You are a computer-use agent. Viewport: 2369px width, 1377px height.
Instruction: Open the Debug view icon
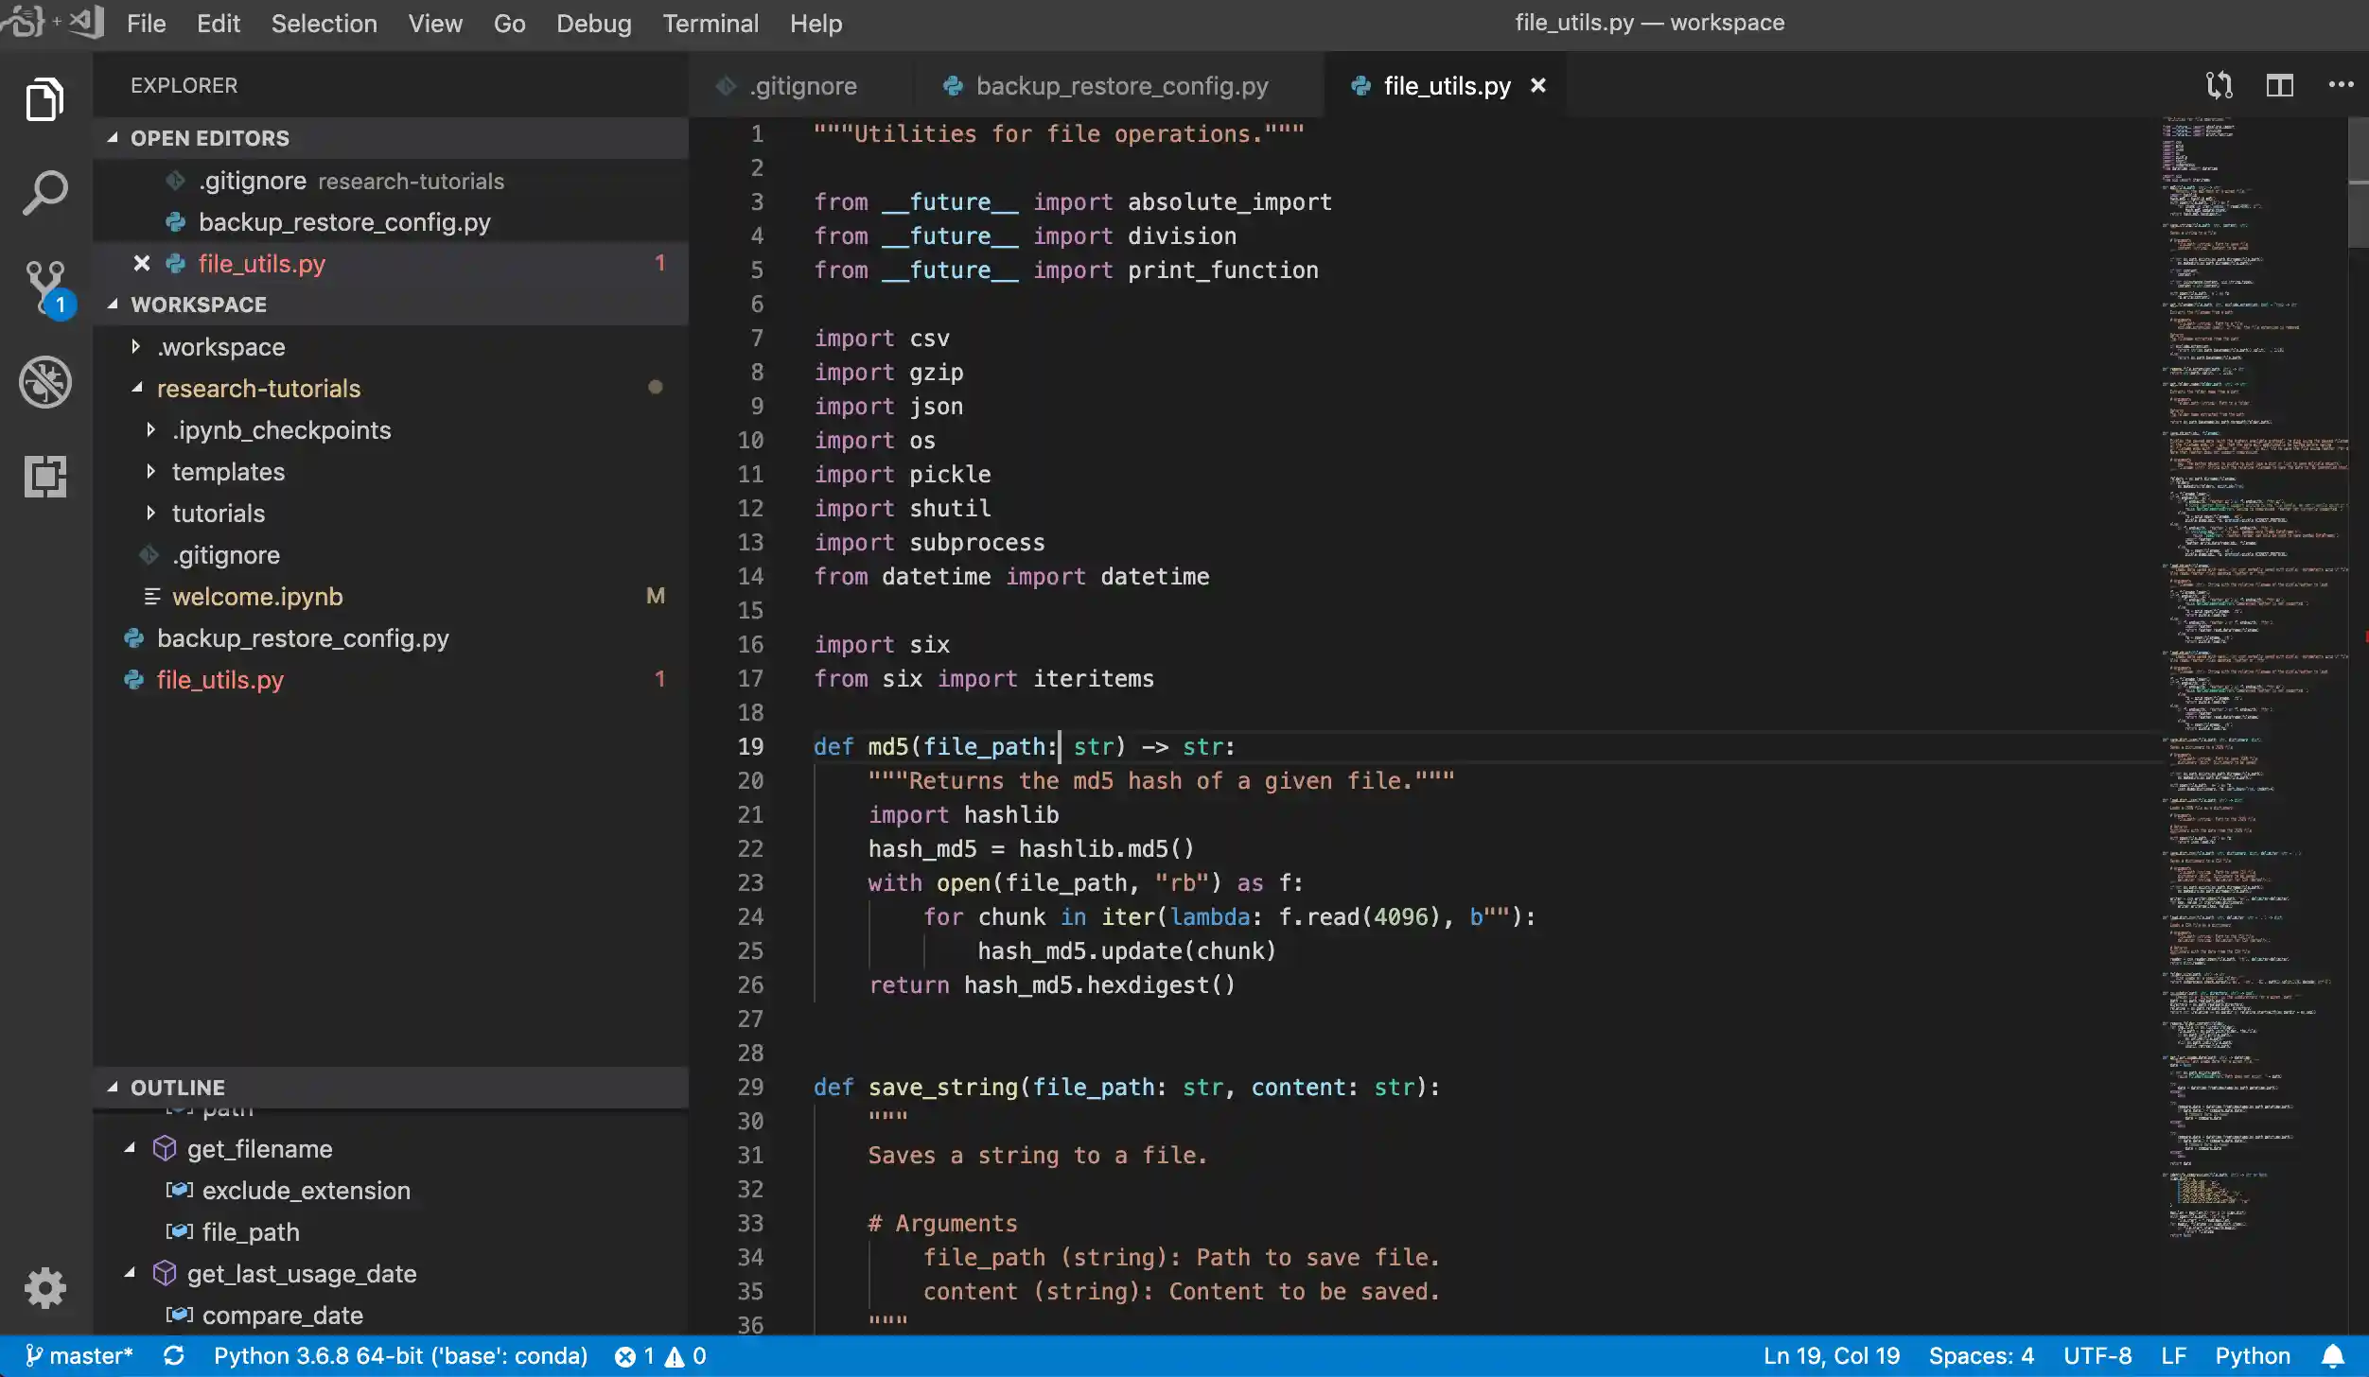[44, 382]
